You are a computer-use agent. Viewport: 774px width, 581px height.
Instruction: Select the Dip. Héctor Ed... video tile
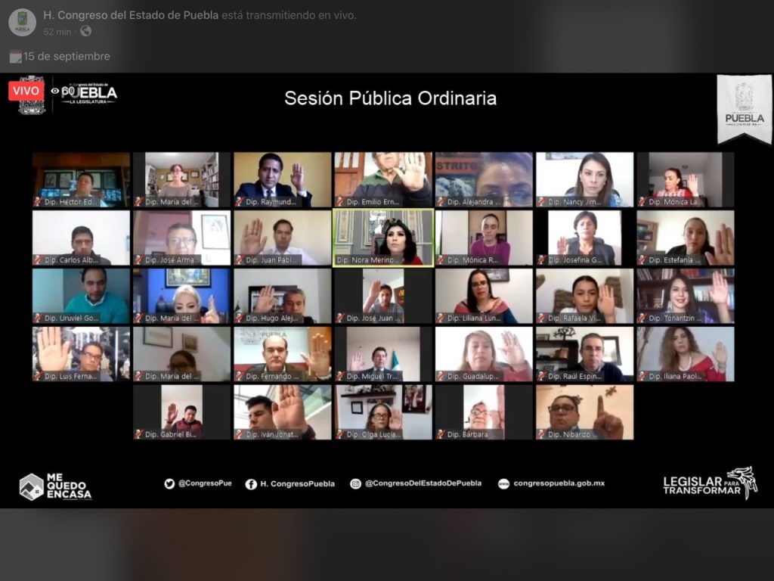81,179
